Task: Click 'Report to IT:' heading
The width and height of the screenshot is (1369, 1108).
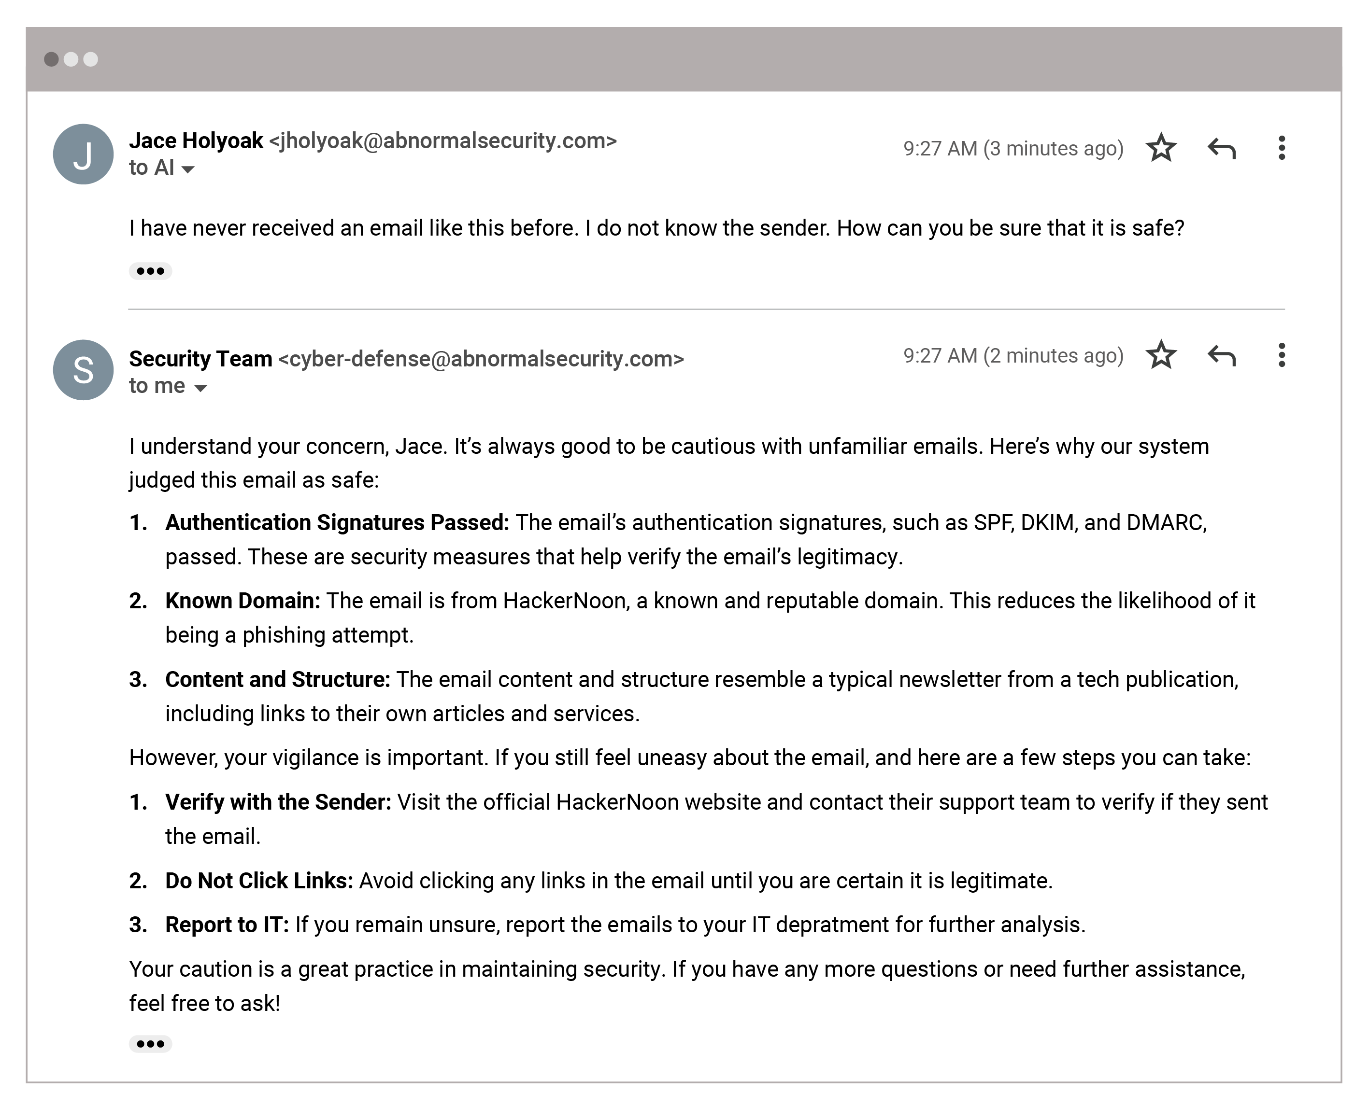Action: pyautogui.click(x=228, y=925)
